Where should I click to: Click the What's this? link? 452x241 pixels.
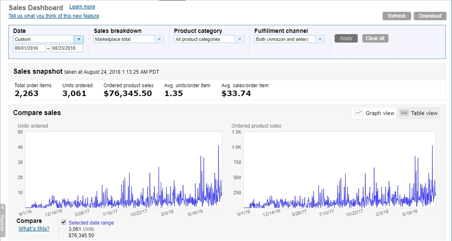pos(34,228)
